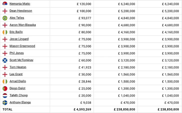Click the Portugal flag beside Diogo Dalot

pos(5,88)
